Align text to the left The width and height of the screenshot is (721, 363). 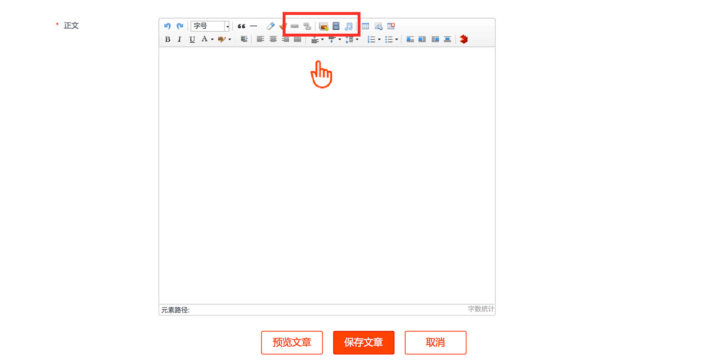pos(260,39)
